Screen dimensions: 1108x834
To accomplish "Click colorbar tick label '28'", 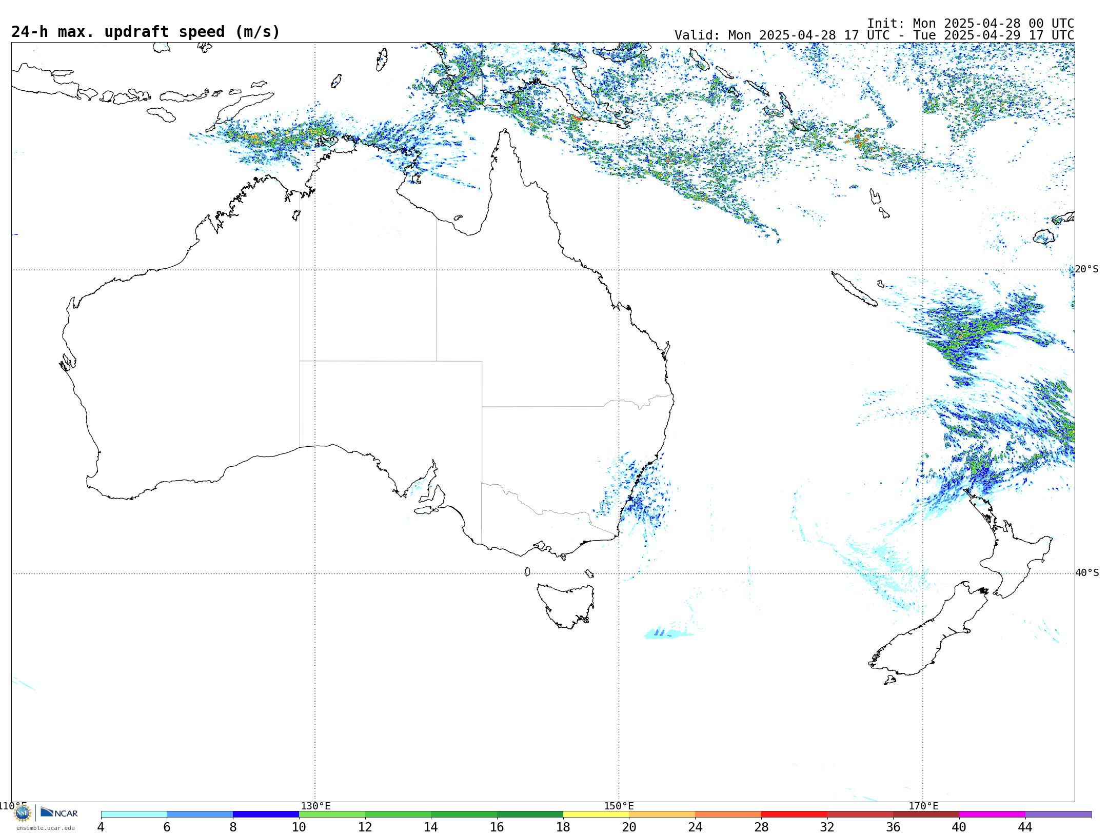I will (761, 827).
